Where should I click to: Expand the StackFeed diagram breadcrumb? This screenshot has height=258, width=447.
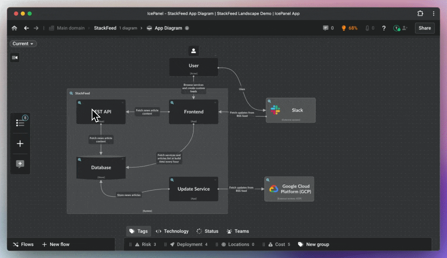click(105, 28)
